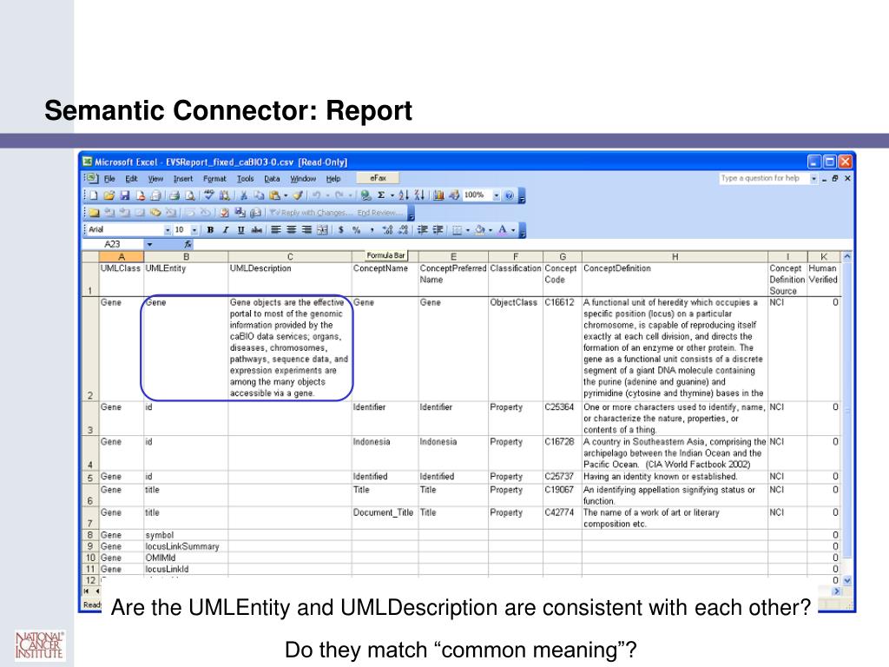Screen dimensions: 889x667
Task: Sort descending with the Z-A icon
Action: pyautogui.click(x=419, y=195)
